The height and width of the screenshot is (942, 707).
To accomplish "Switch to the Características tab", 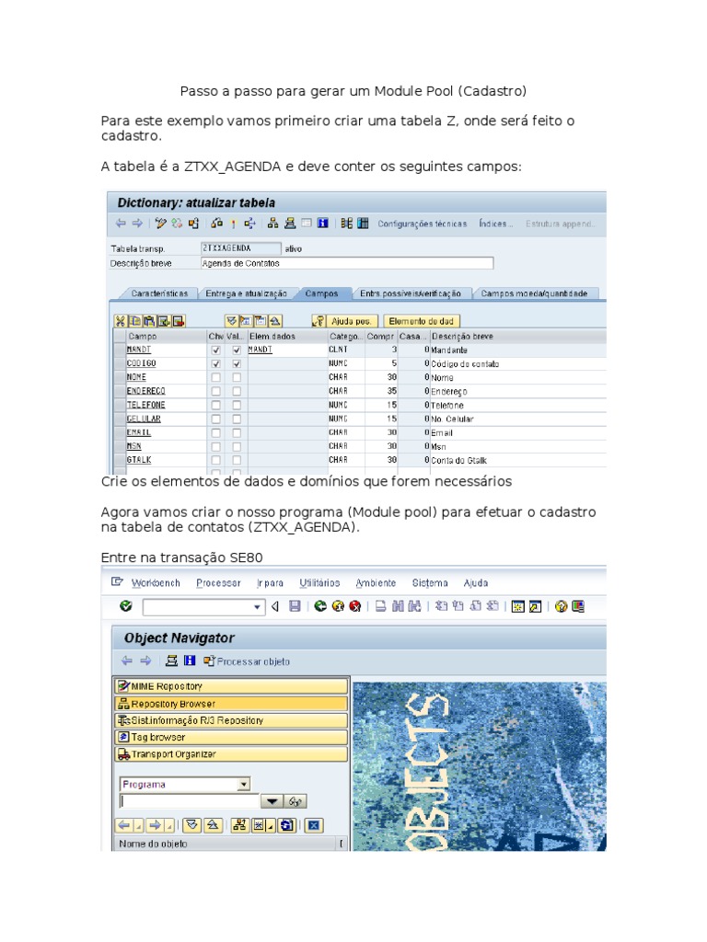I will [159, 293].
